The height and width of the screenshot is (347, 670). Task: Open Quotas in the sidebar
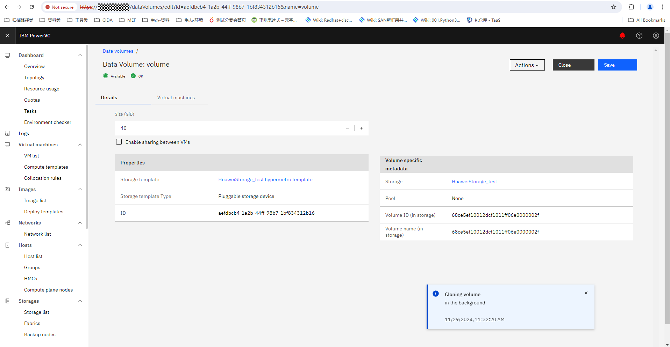point(32,100)
